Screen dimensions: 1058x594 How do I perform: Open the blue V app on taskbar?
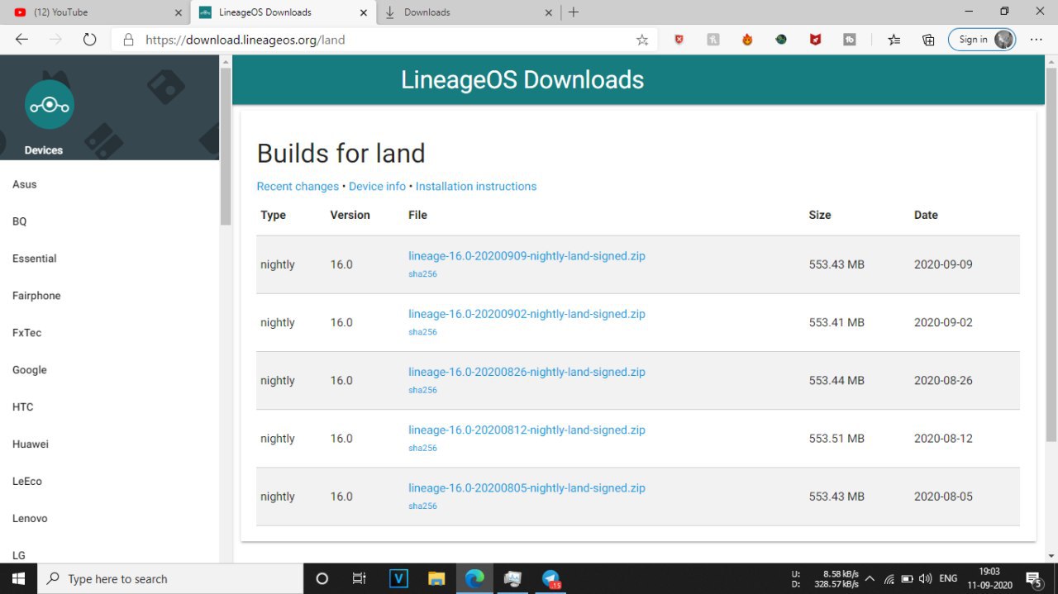pos(398,578)
